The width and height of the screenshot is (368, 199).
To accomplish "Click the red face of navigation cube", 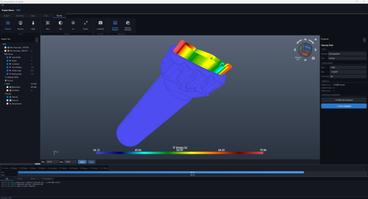I will pyautogui.click(x=305, y=54).
